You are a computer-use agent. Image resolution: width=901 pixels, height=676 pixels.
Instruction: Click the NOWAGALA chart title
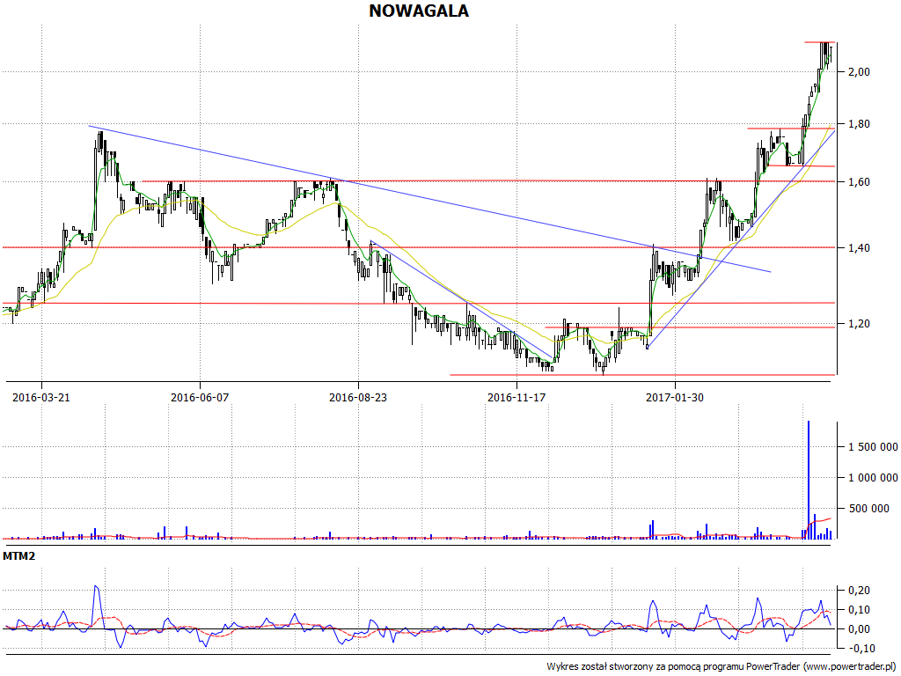point(418,11)
